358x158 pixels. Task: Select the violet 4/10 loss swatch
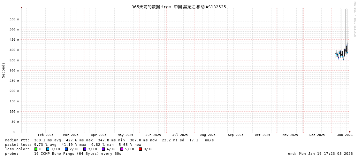tap(103, 149)
